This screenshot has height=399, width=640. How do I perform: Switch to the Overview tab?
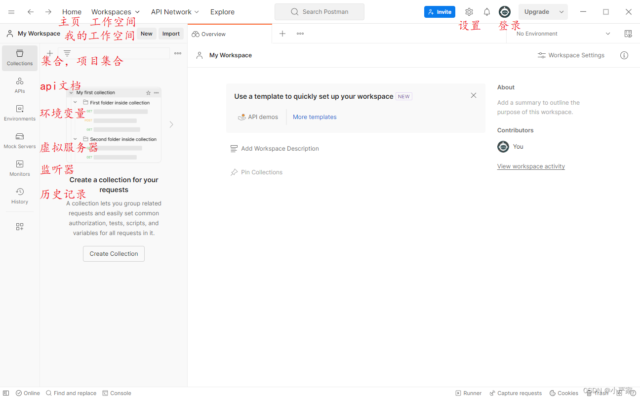click(230, 34)
